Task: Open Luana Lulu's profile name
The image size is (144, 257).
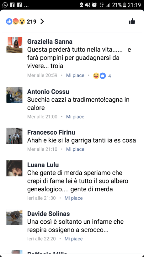Action: 43,165
